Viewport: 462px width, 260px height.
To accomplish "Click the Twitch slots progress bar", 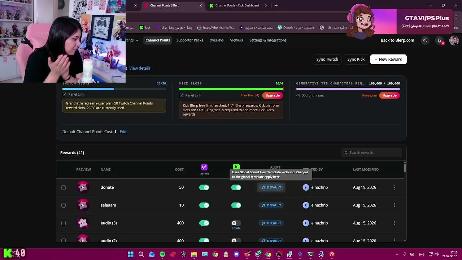I will click(x=114, y=89).
